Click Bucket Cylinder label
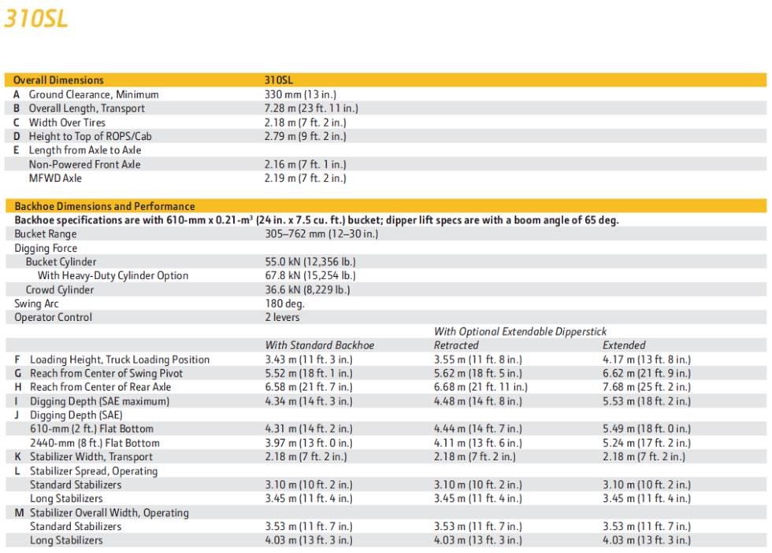This screenshot has width=772, height=553. click(61, 261)
